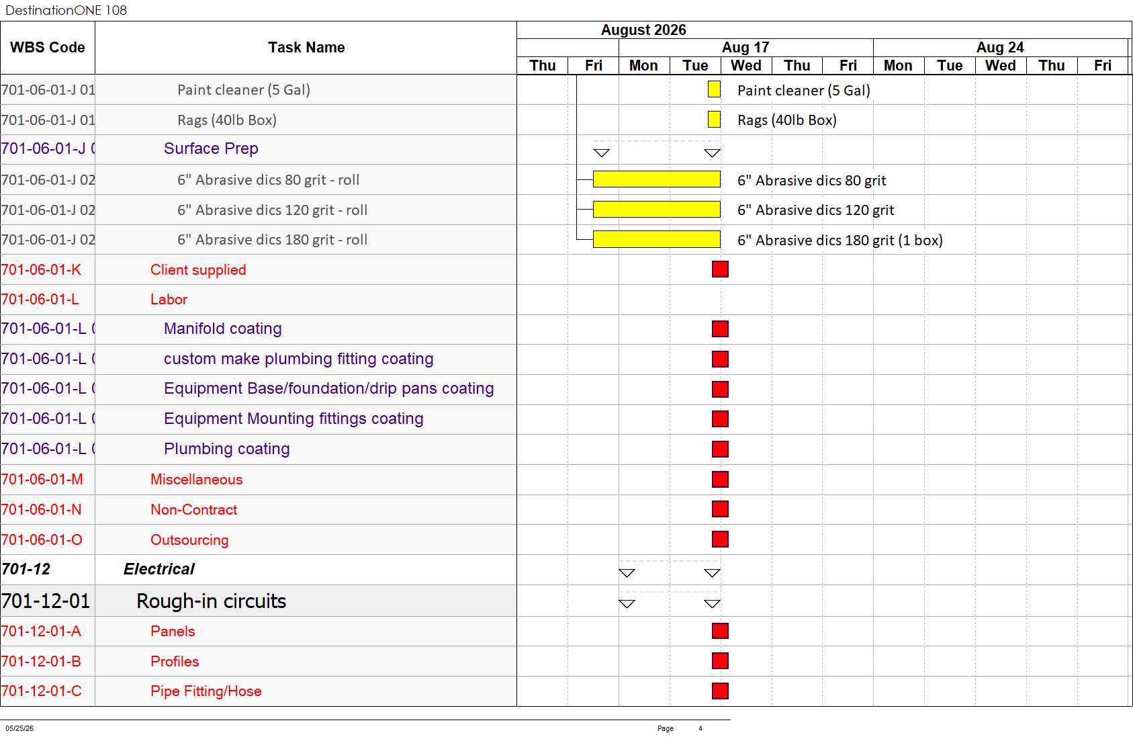The height and width of the screenshot is (737, 1133).
Task: Click the red Miscellaneous milestone square
Action: [720, 479]
